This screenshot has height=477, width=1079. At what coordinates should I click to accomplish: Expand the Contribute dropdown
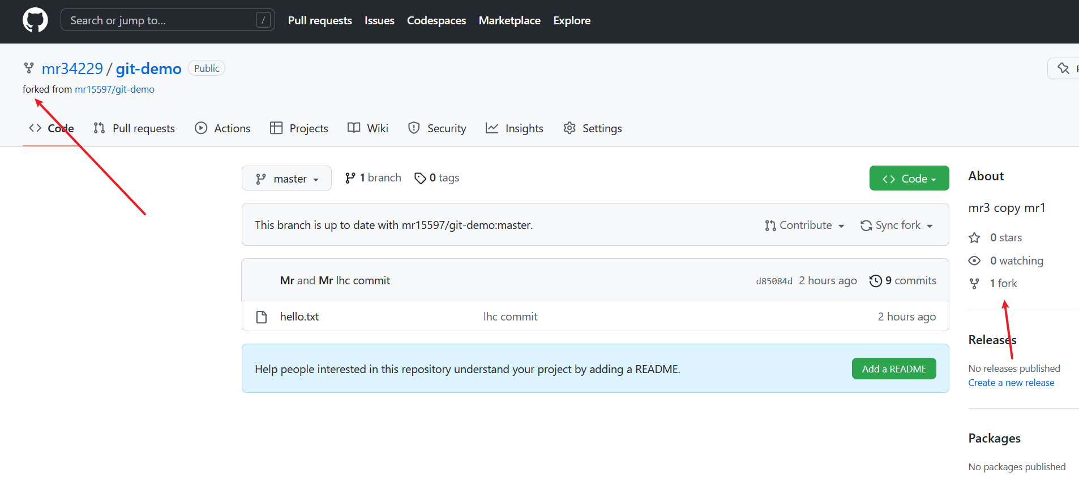pyautogui.click(x=804, y=225)
